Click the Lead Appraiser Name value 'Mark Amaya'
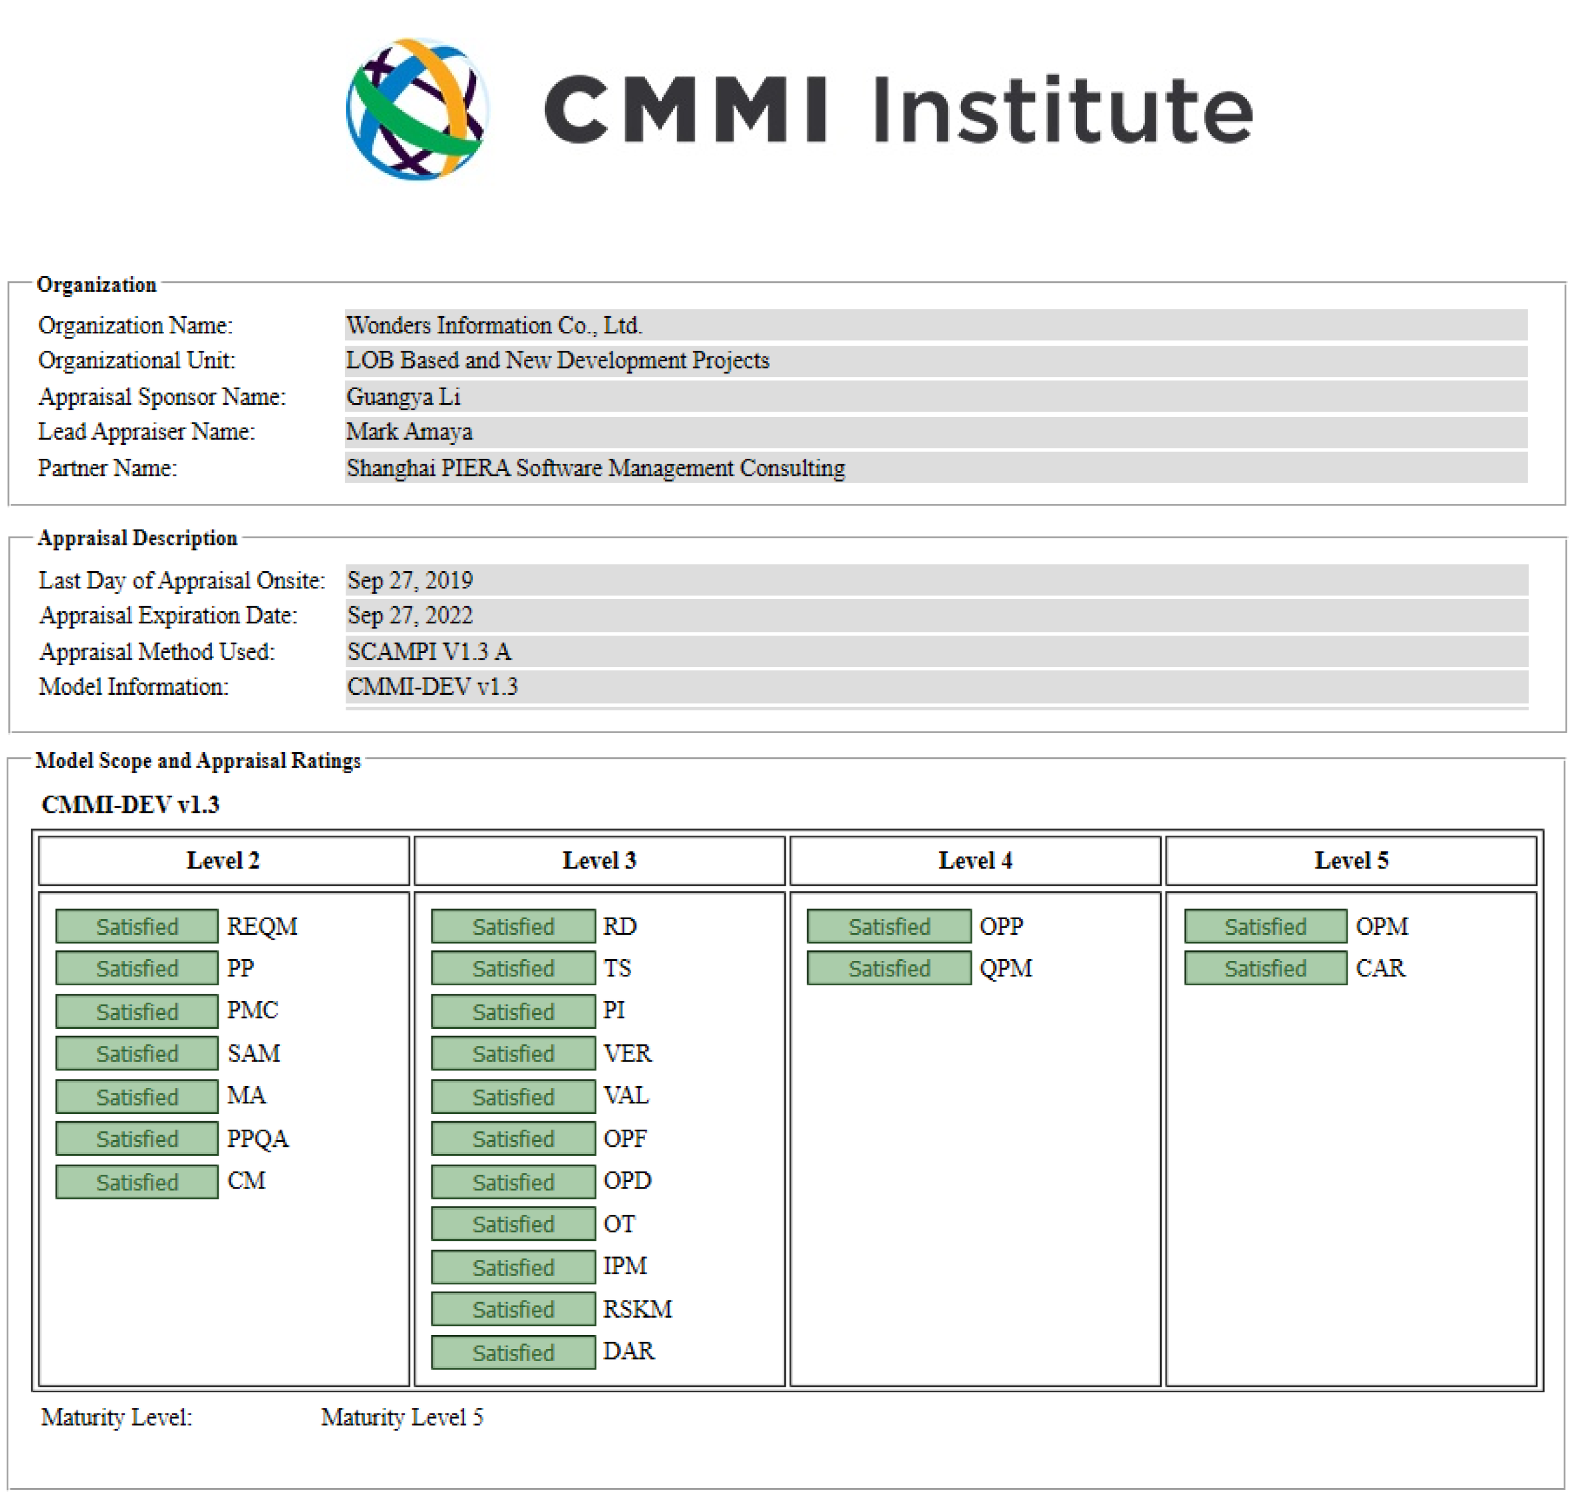Viewport: 1576px width, 1497px height. 409,431
